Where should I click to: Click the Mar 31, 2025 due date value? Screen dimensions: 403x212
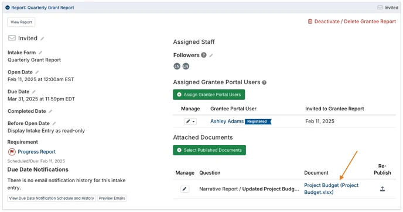point(41,99)
